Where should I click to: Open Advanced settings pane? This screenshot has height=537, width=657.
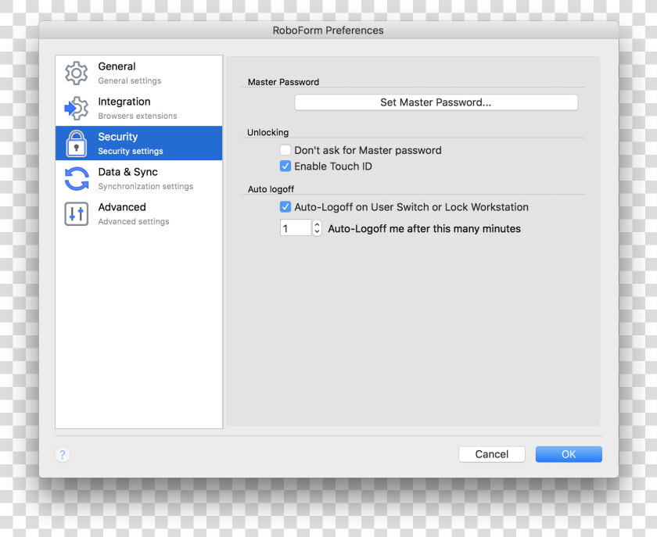tap(138, 213)
